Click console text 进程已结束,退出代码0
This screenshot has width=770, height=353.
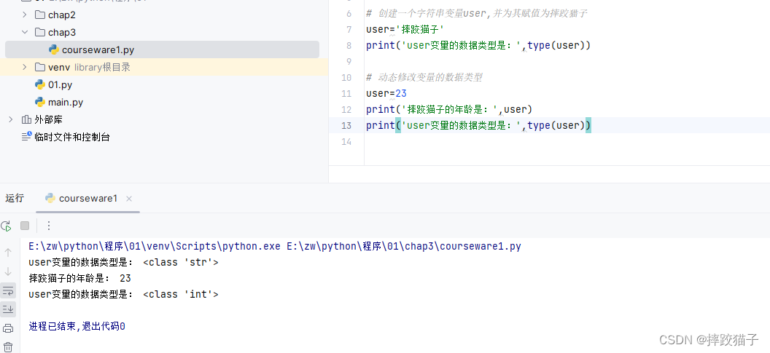77,326
